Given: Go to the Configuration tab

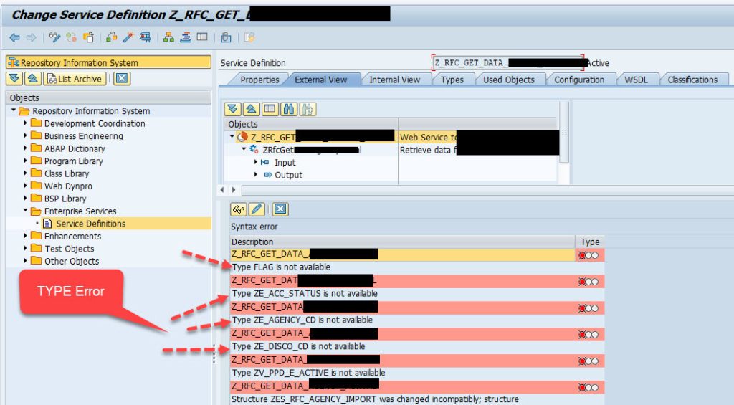Looking at the screenshot, I should (579, 80).
